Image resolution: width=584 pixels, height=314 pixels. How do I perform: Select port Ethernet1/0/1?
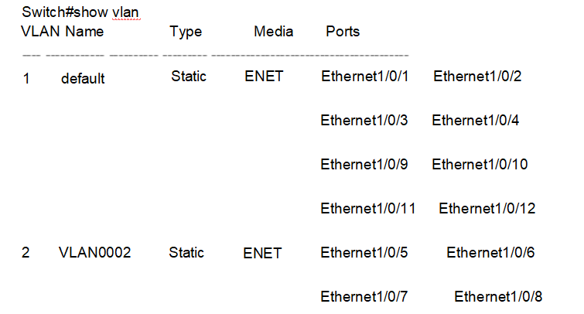coord(364,76)
